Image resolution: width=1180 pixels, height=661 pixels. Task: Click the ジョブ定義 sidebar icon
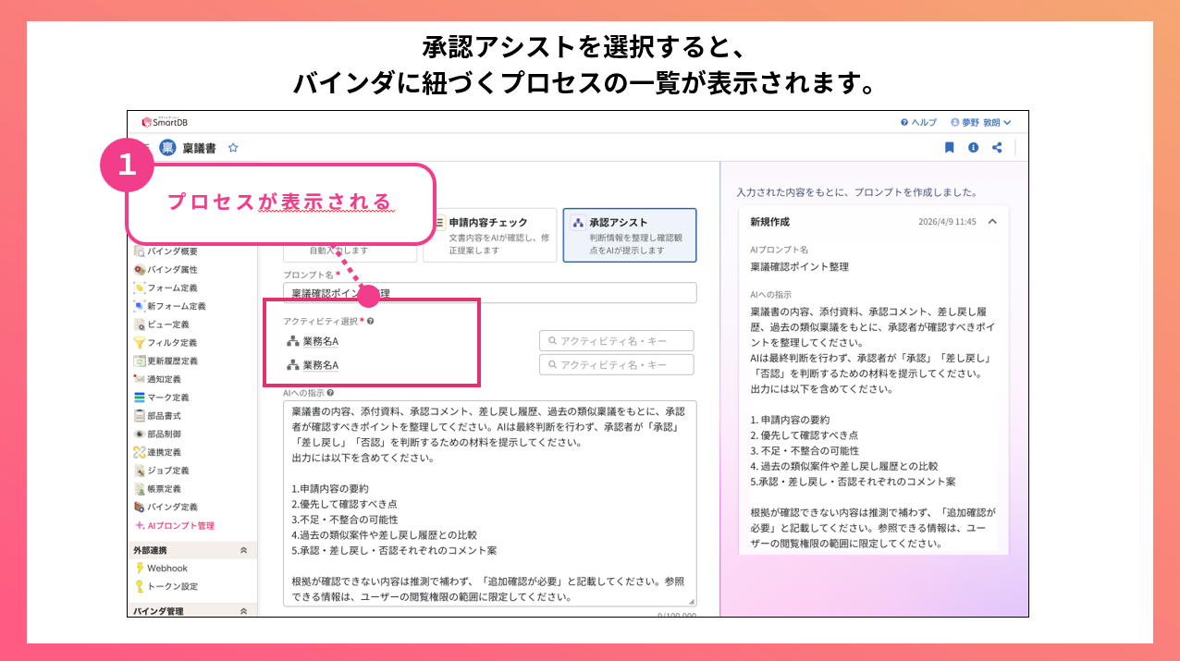[x=140, y=471]
